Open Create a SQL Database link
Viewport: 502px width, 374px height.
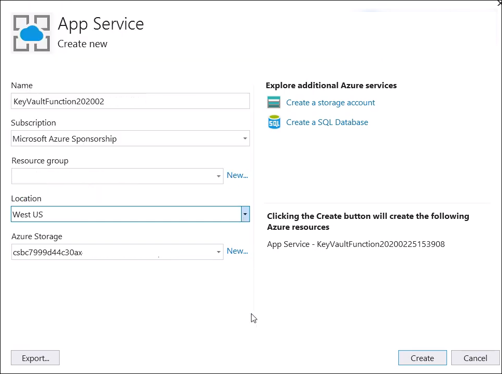[327, 122]
